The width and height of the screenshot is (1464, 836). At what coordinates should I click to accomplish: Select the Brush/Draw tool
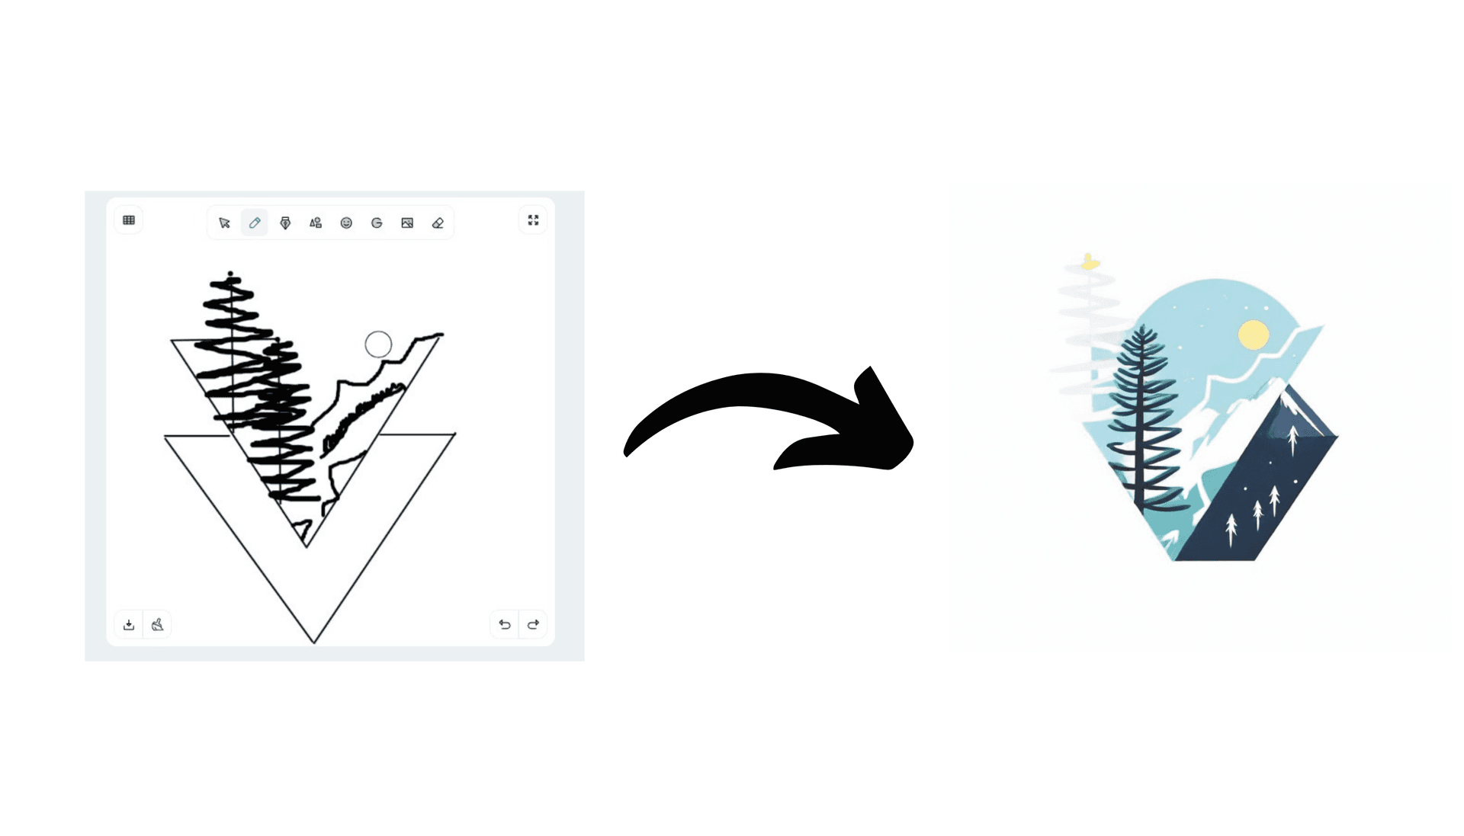pyautogui.click(x=253, y=223)
